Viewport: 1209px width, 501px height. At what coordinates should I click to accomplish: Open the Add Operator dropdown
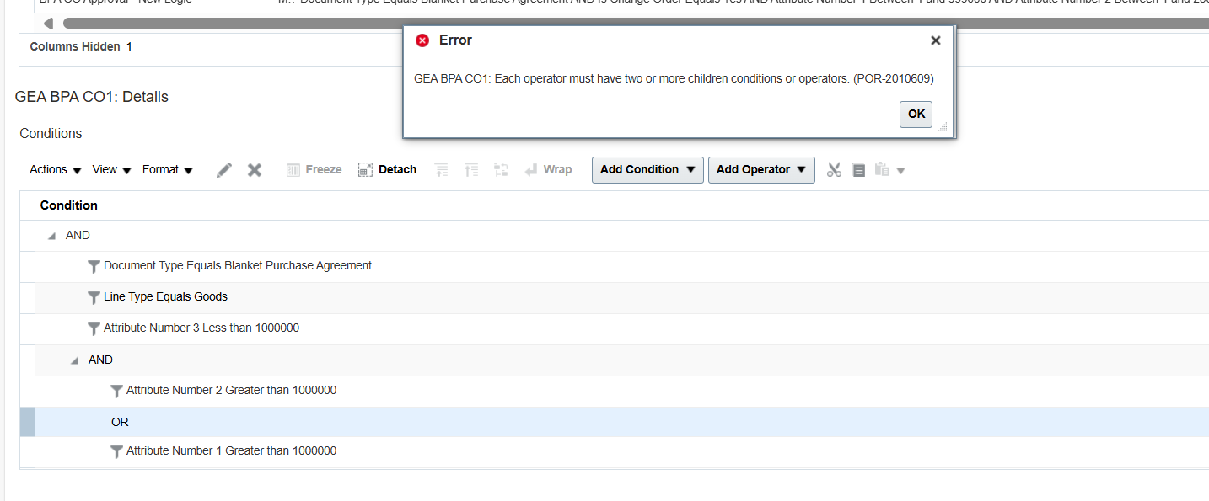pyautogui.click(x=760, y=169)
